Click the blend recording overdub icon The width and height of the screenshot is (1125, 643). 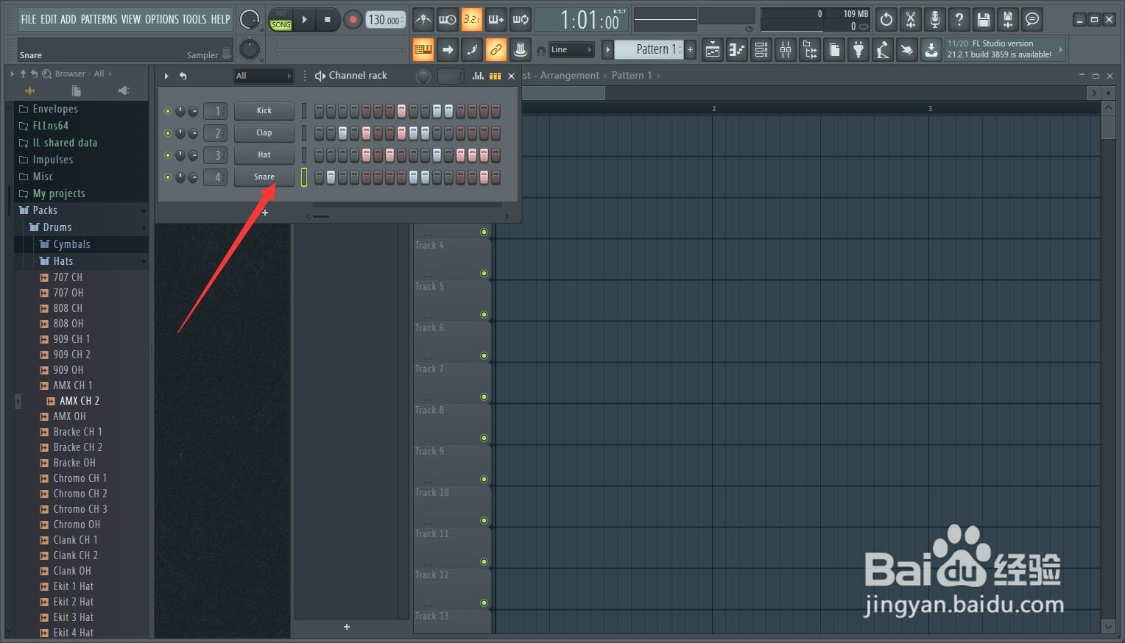(496, 19)
